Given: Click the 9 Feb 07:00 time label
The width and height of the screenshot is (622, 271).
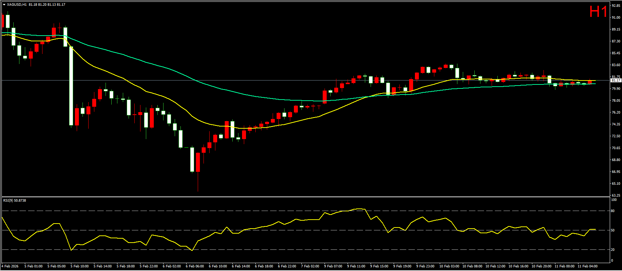Looking at the screenshot, I should coord(333,266).
